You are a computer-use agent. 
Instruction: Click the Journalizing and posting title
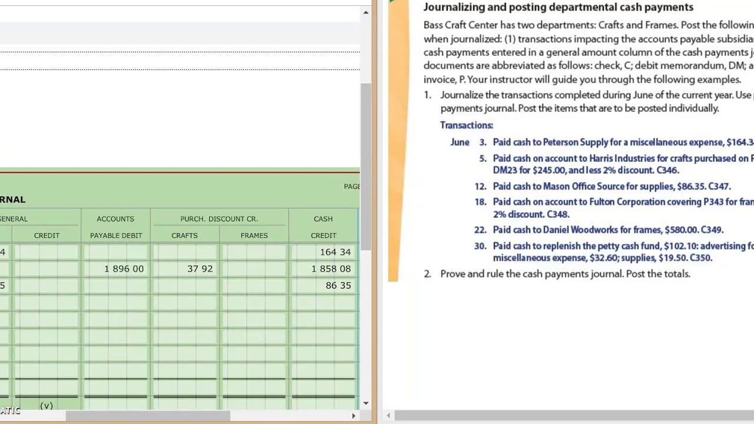click(x=558, y=7)
